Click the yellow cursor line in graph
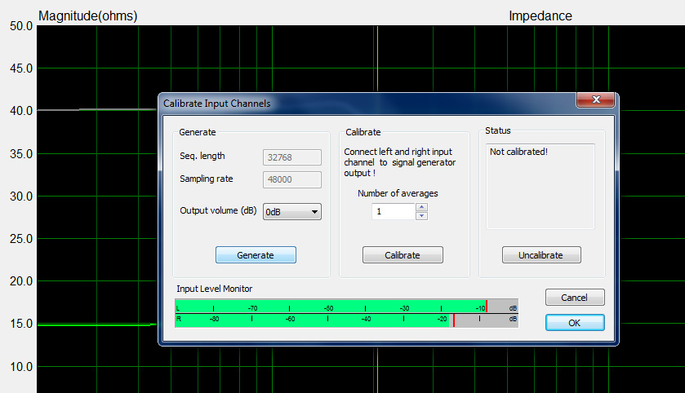Screen dimensions: 685x393 [377, 59]
